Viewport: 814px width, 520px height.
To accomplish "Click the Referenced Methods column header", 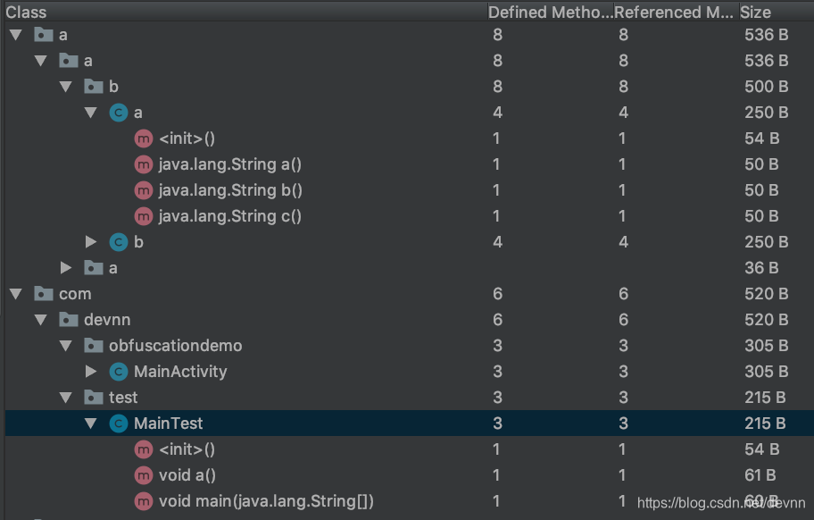I will tap(674, 13).
